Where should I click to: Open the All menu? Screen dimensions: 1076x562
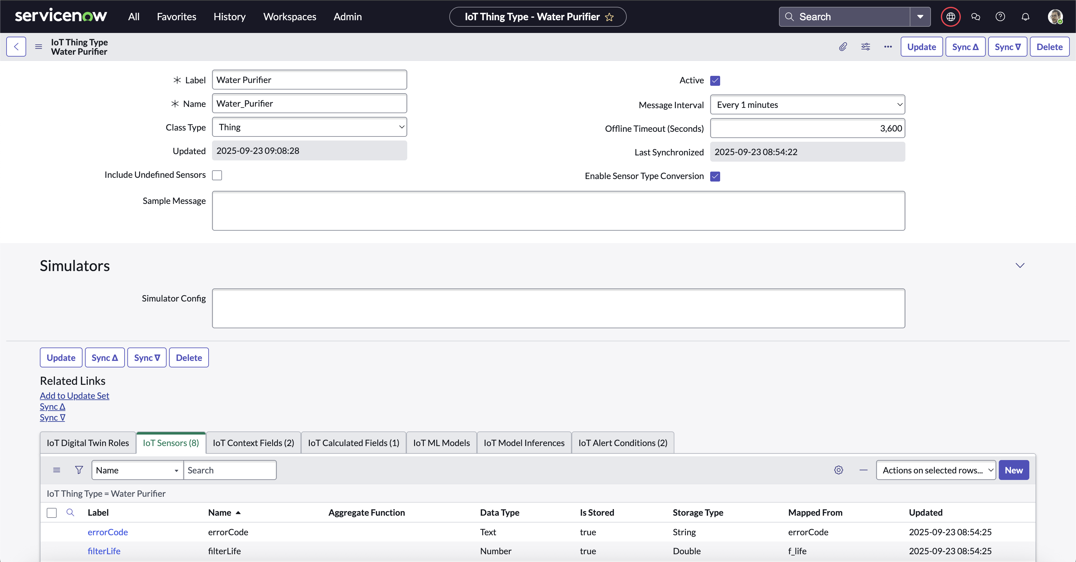pyautogui.click(x=134, y=17)
